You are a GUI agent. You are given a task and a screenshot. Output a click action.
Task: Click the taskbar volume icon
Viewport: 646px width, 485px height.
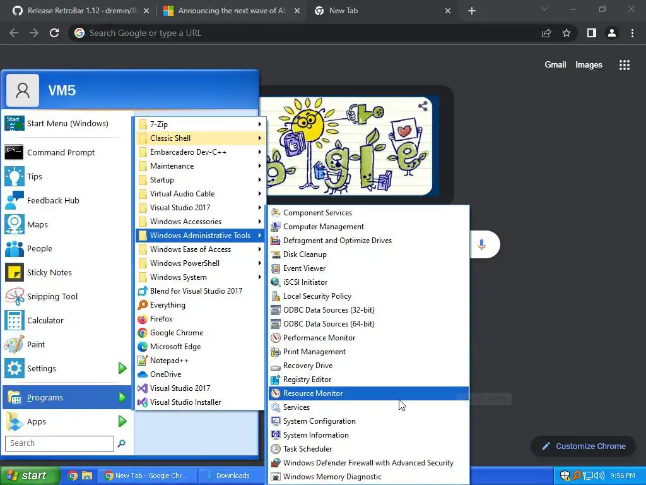[x=599, y=476]
